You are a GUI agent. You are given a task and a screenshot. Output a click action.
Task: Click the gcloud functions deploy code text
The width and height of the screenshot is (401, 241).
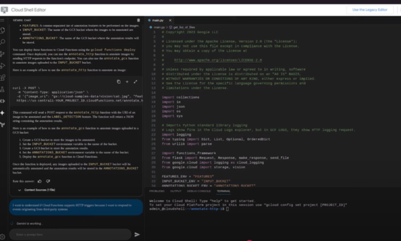click(113, 50)
